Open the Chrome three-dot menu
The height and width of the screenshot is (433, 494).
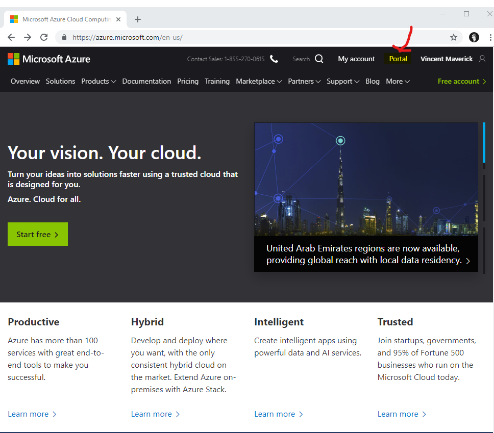(x=490, y=37)
